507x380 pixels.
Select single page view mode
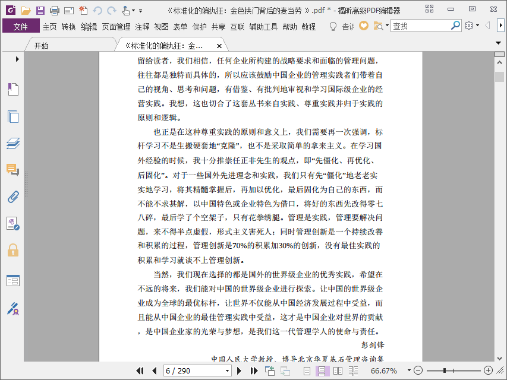click(307, 371)
